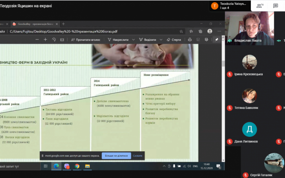
Task: Switch the ENG input language
Action: [x=195, y=166]
